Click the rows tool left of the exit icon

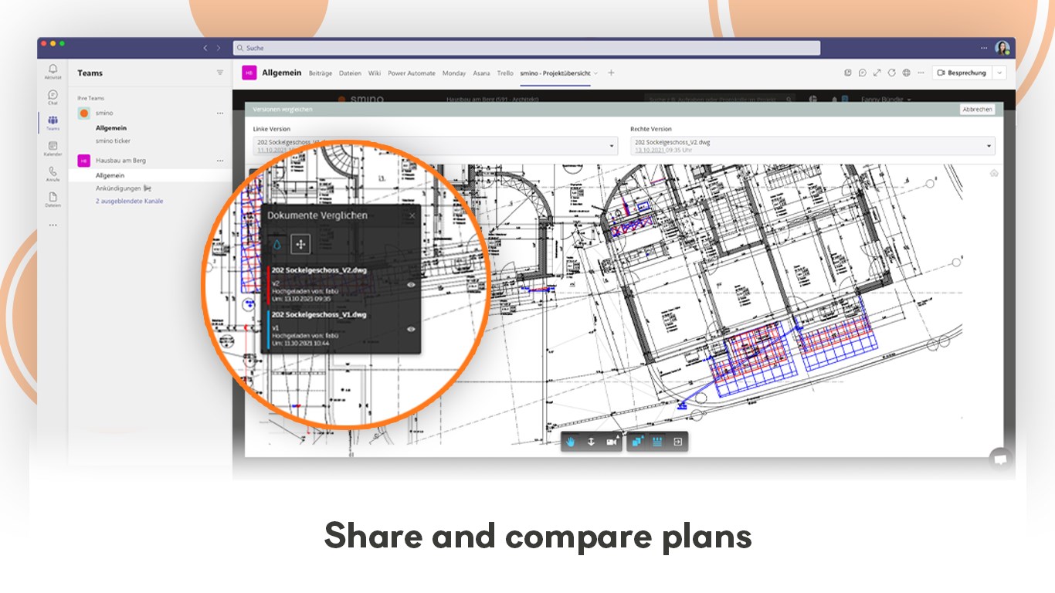pos(657,442)
